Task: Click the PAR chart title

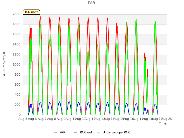Action: [91, 3]
